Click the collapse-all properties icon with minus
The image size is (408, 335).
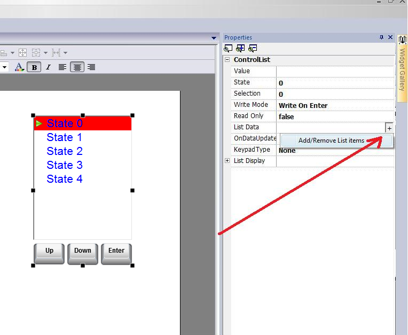tap(253, 48)
